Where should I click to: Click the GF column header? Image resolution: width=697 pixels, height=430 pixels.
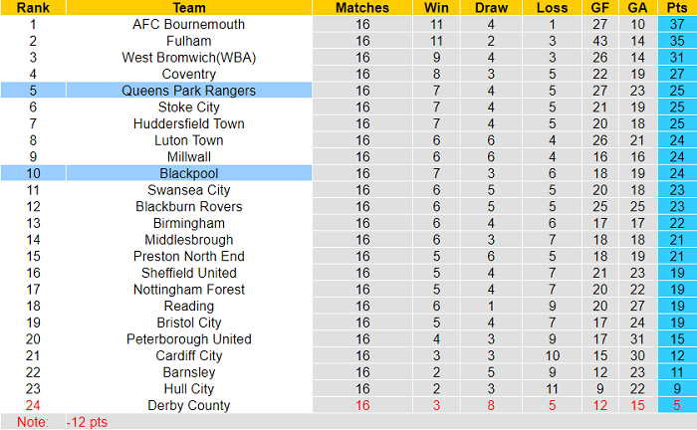pos(598,7)
